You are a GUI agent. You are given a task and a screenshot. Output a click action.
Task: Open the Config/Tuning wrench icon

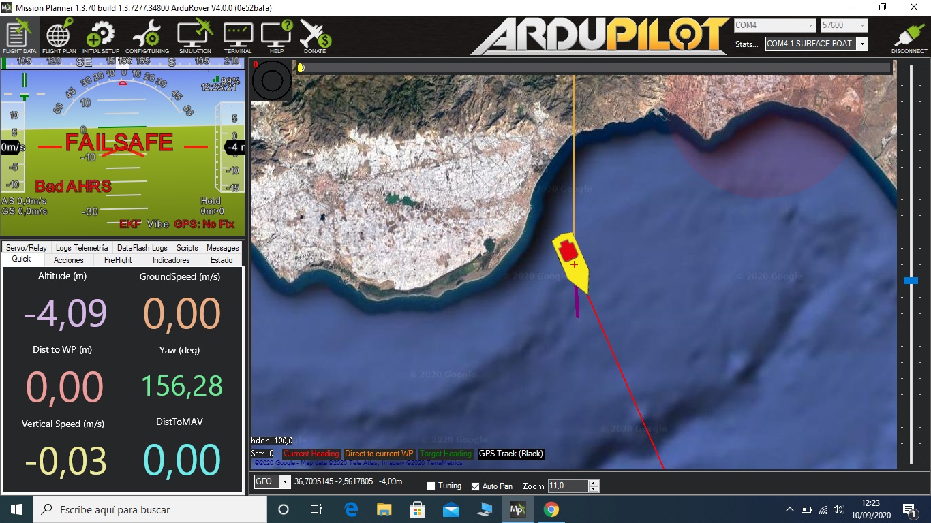pos(147,37)
